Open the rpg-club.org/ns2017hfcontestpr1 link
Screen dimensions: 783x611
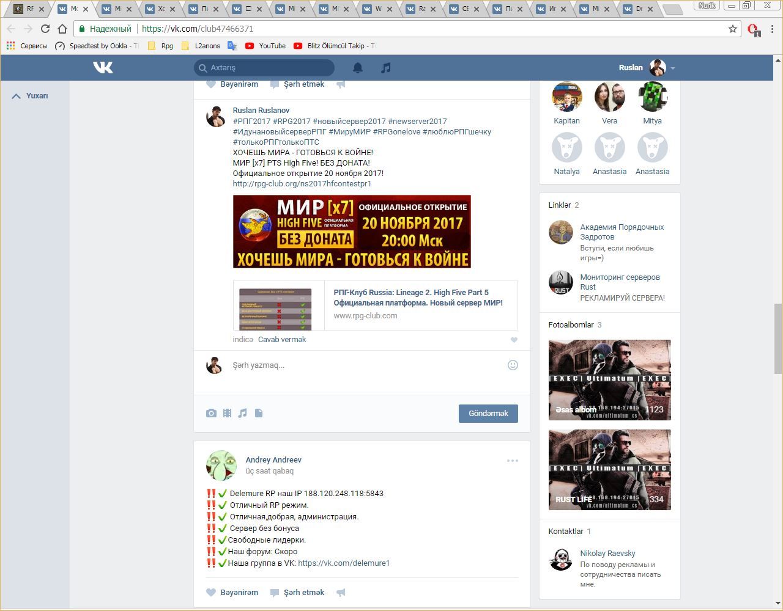coord(302,184)
